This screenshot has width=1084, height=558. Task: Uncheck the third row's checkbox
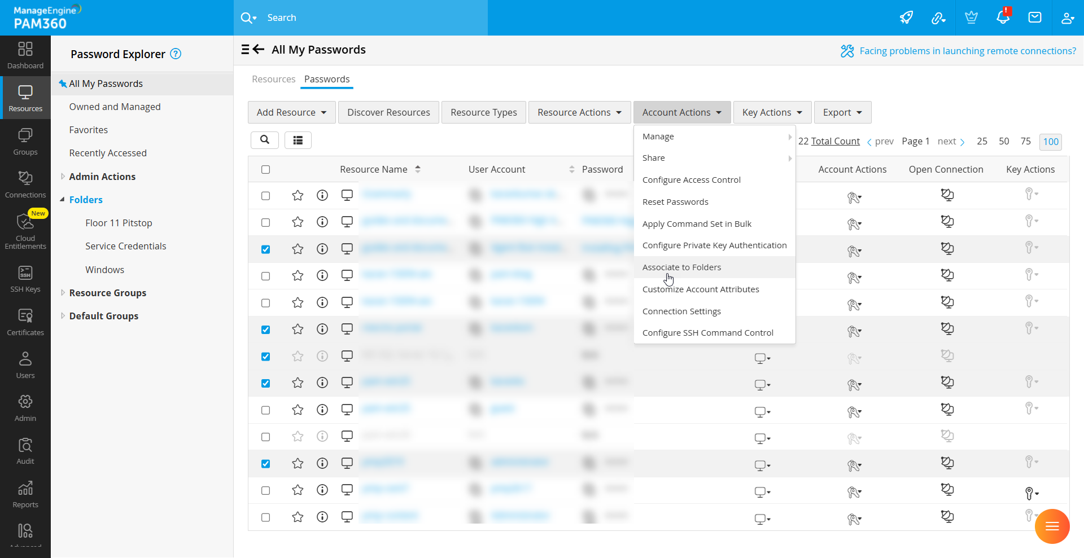click(266, 249)
